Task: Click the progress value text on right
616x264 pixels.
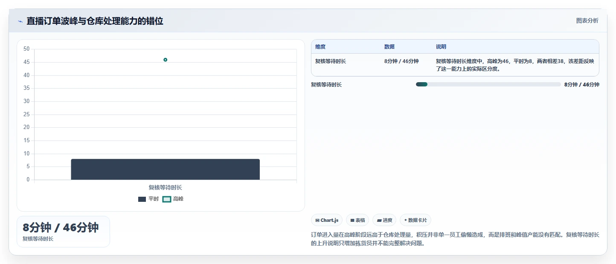Action: point(581,84)
